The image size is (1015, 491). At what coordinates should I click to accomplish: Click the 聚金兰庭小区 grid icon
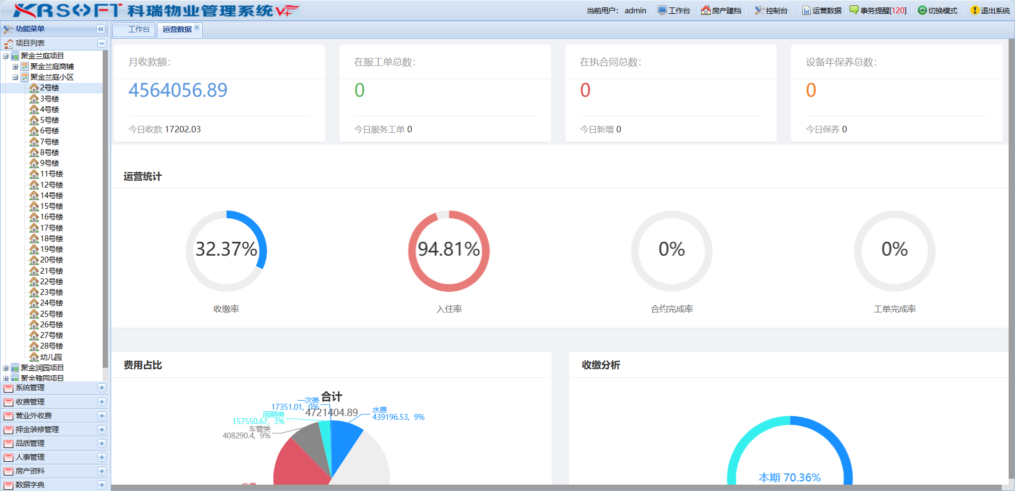pyautogui.click(x=24, y=77)
